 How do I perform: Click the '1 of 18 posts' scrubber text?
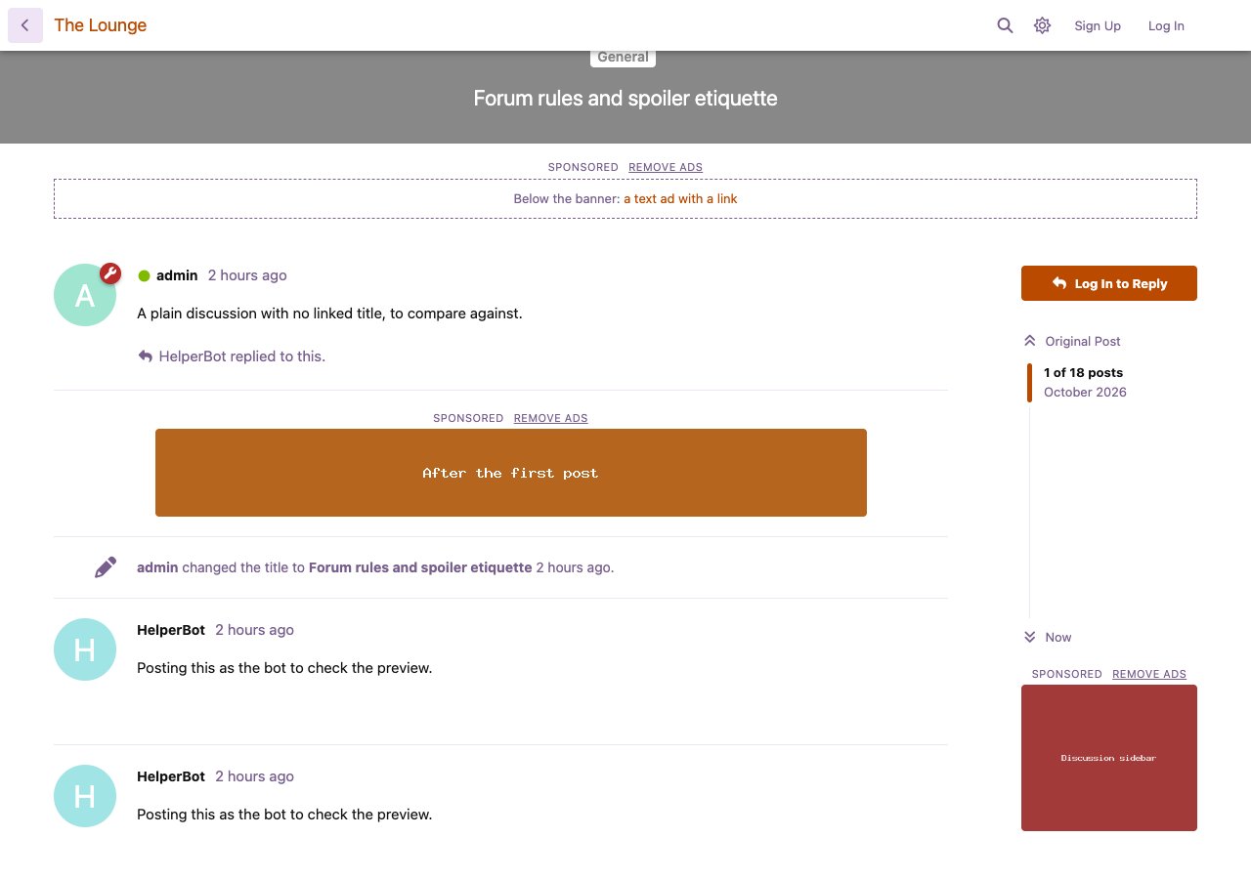point(1083,372)
